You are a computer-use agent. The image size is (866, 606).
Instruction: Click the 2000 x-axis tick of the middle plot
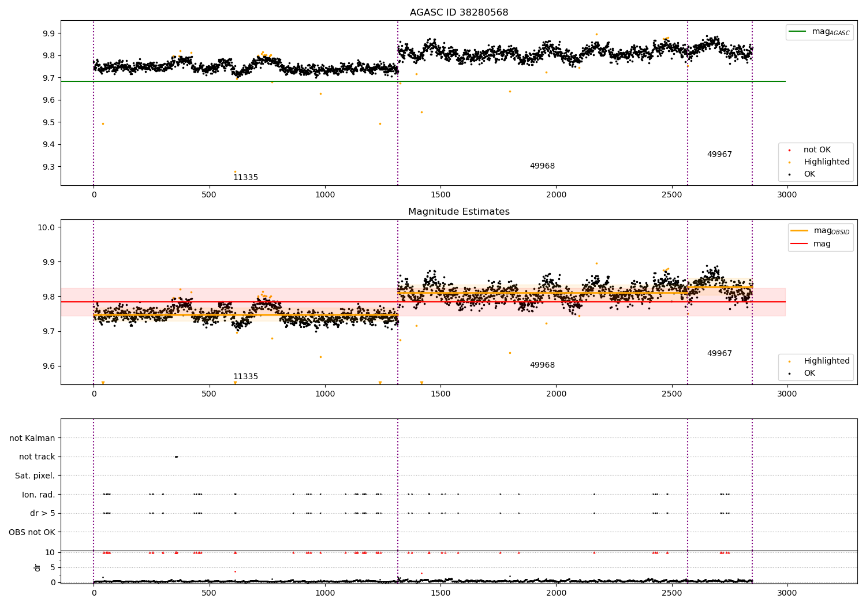[556, 394]
